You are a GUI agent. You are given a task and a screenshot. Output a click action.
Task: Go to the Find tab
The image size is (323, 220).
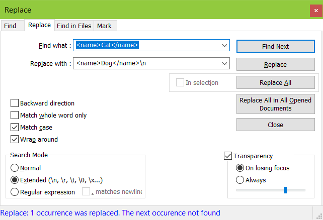[x=10, y=26]
